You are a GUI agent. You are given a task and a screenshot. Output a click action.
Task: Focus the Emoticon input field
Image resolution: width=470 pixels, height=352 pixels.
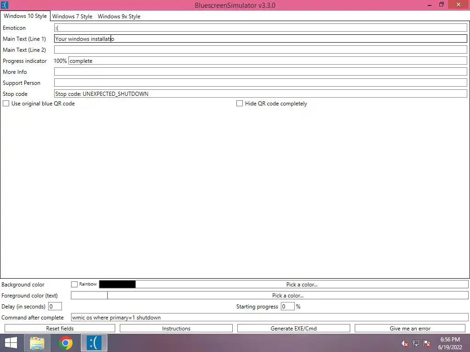pos(261,28)
